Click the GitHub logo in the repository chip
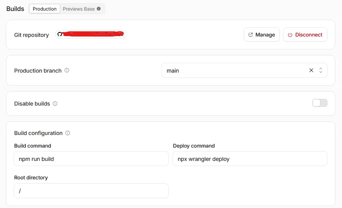Image resolution: width=342 pixels, height=208 pixels. pos(59,34)
